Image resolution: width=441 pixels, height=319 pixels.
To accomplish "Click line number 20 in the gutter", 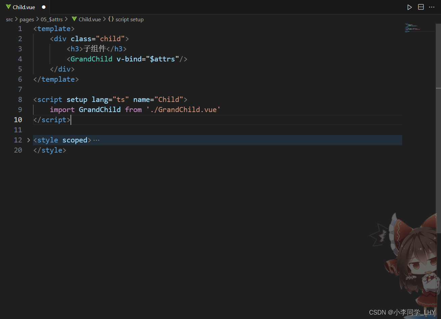I will (18, 150).
